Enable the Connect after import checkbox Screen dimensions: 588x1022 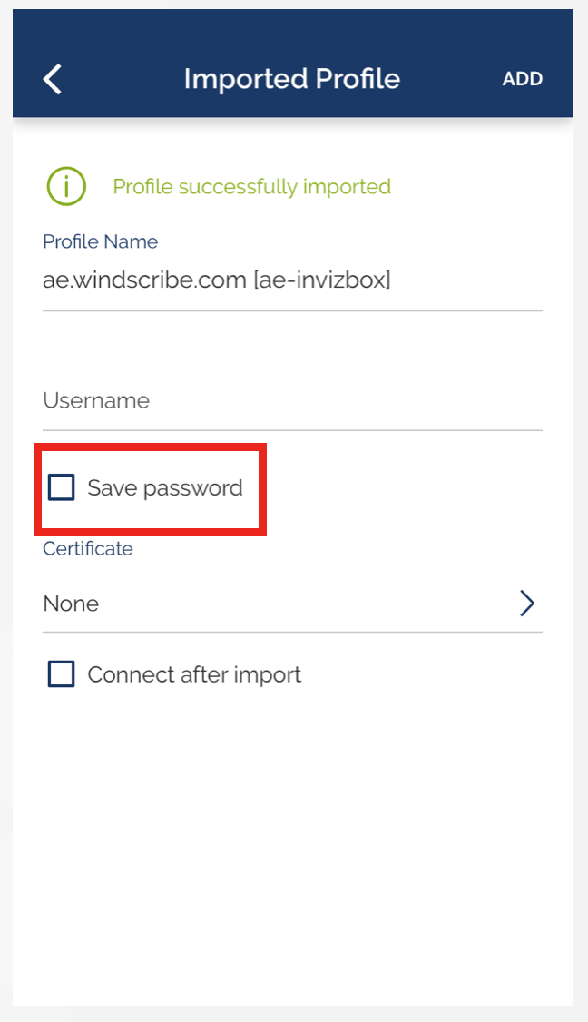[61, 674]
